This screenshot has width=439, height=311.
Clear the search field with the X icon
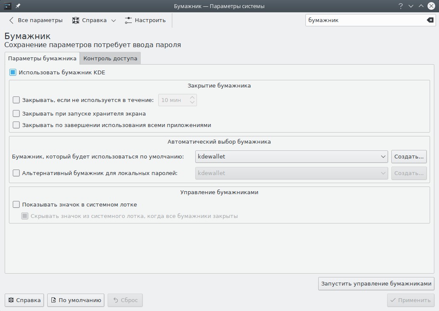pyautogui.click(x=430, y=20)
